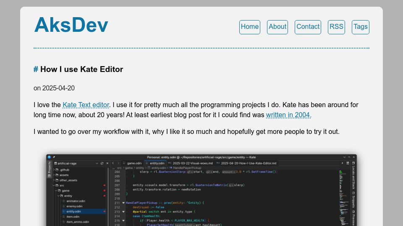Open the AksDev site title link
403x226 pixels.
click(71, 25)
